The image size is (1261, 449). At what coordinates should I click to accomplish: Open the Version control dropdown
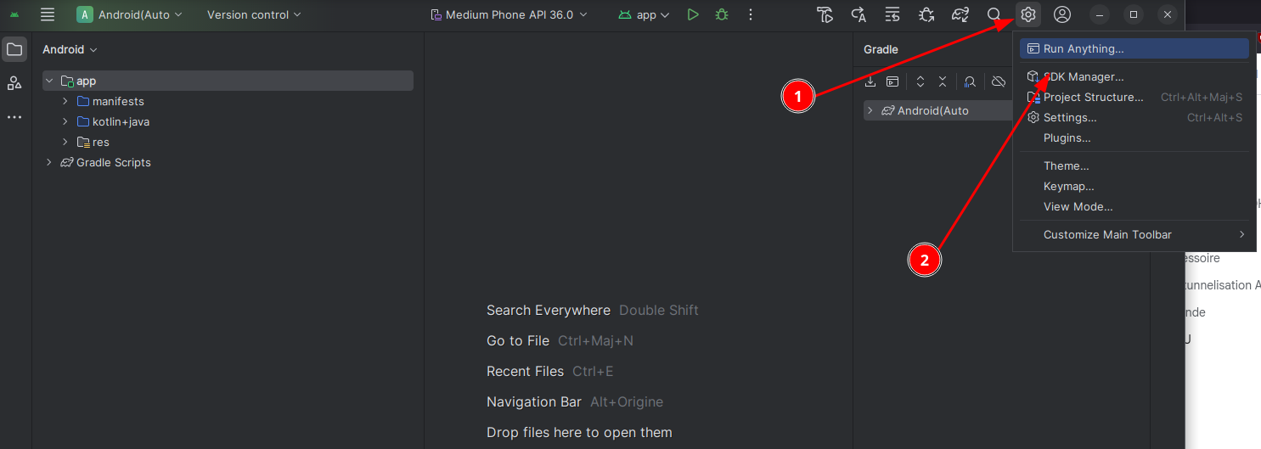254,14
